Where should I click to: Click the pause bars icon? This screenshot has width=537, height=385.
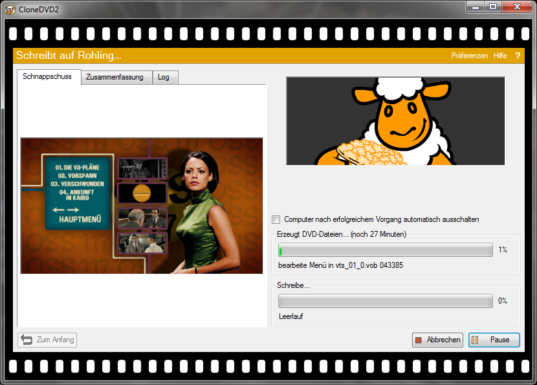tap(475, 340)
